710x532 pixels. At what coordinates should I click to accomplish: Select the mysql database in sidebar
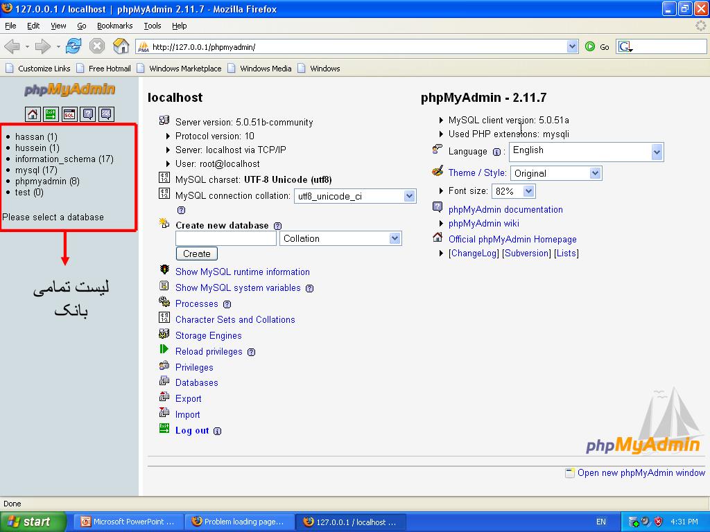coord(36,170)
